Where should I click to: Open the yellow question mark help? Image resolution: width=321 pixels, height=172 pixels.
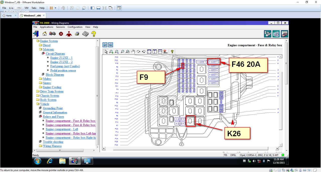click(x=94, y=34)
